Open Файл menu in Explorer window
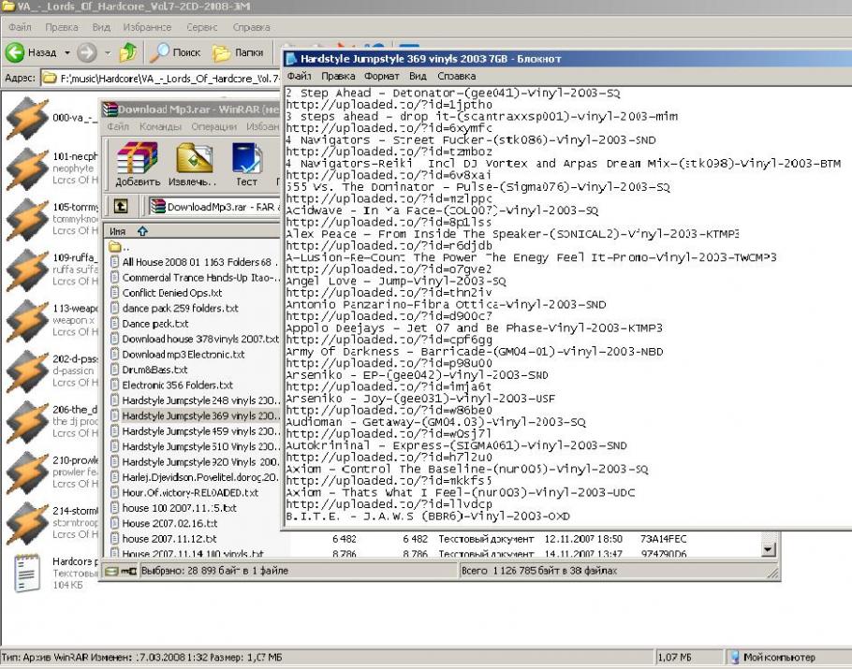The height and width of the screenshot is (669, 852). click(20, 27)
